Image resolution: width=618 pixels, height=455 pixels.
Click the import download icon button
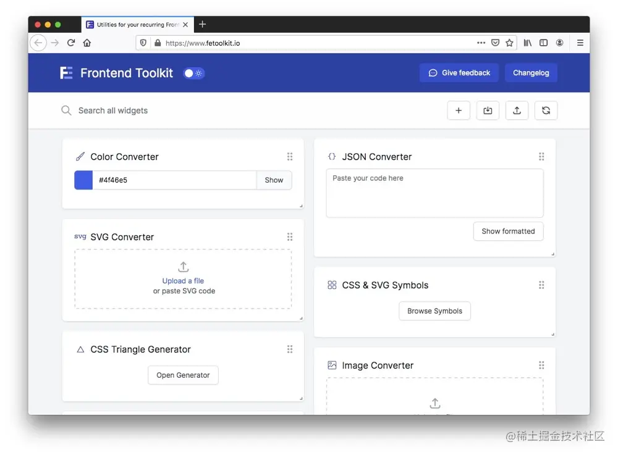pyautogui.click(x=488, y=111)
